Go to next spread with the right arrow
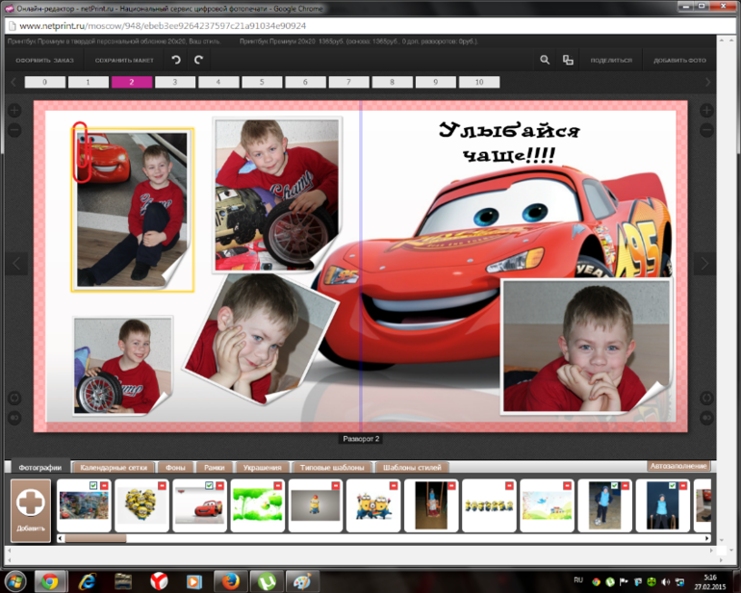 704,263
